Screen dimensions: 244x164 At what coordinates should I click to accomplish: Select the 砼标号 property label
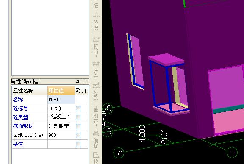tap(20, 108)
